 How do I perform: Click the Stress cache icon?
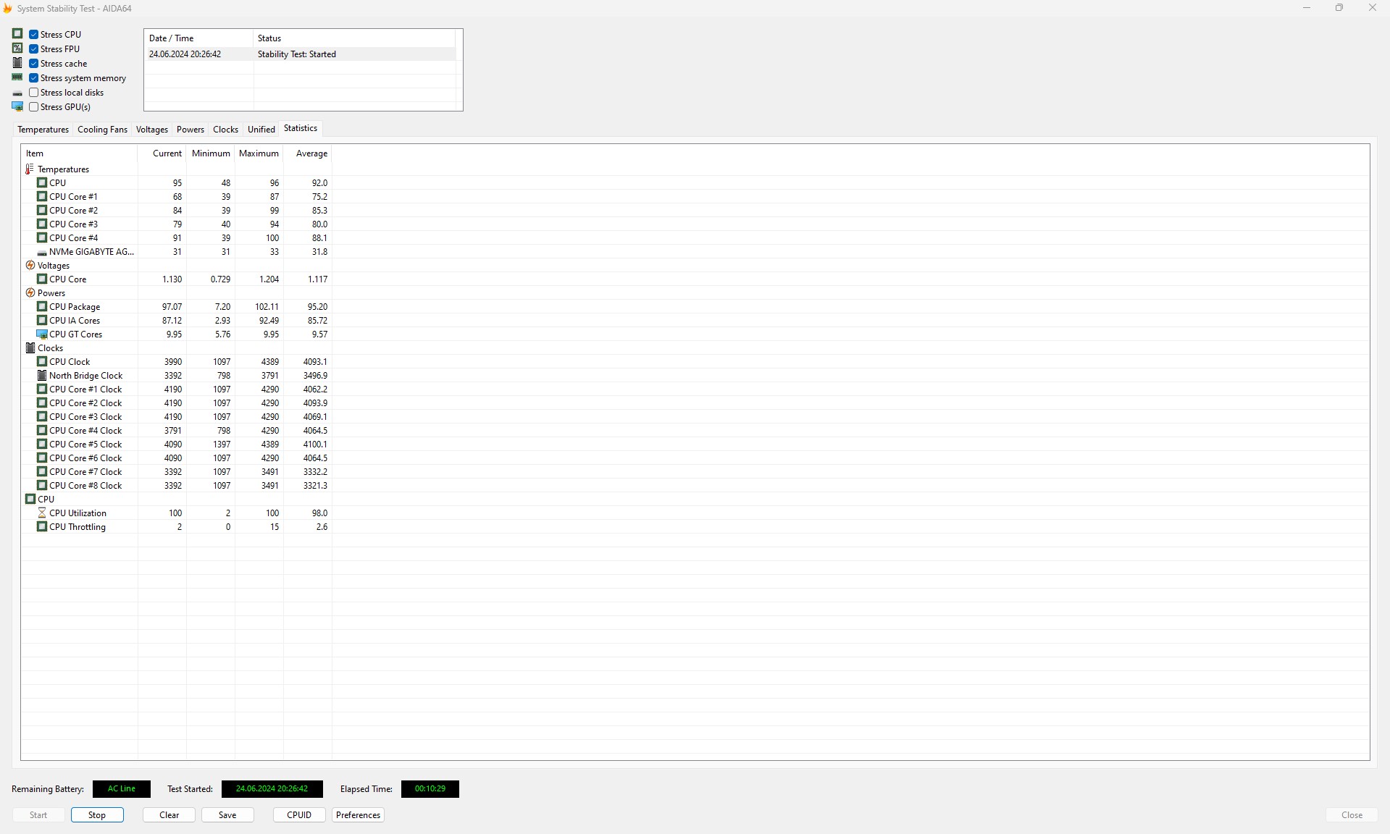point(17,63)
